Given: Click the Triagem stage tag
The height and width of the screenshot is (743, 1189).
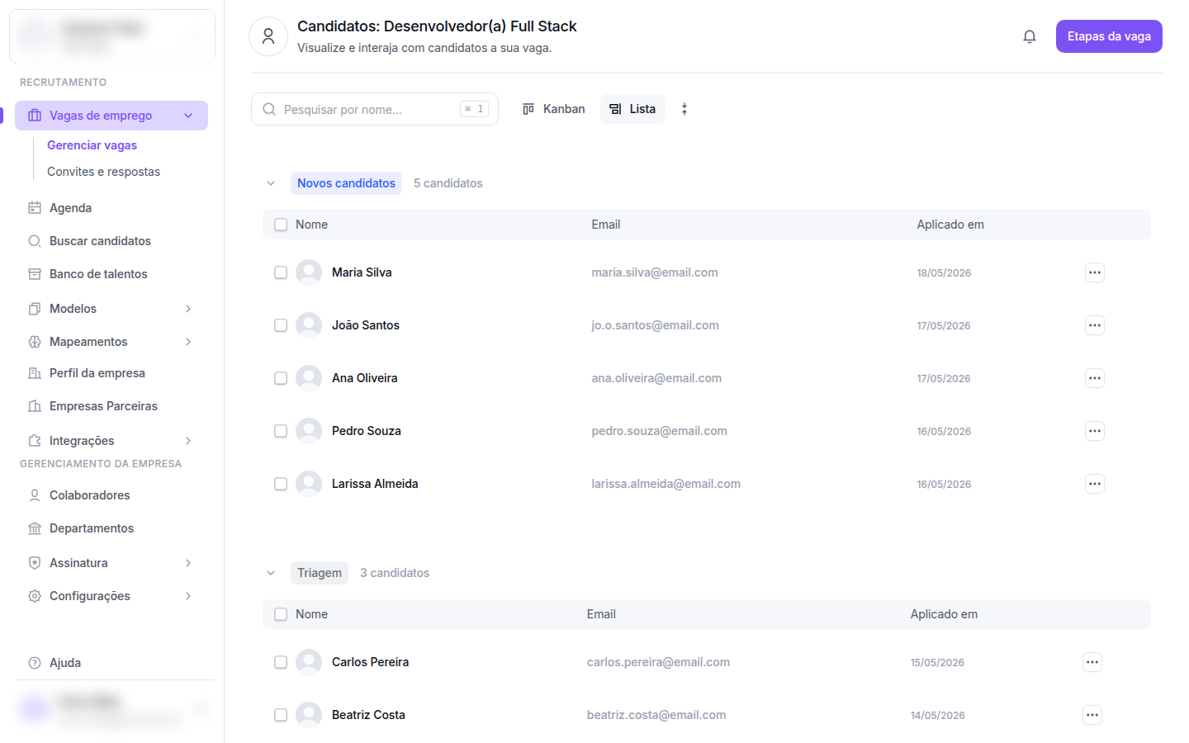Looking at the screenshot, I should 320,573.
